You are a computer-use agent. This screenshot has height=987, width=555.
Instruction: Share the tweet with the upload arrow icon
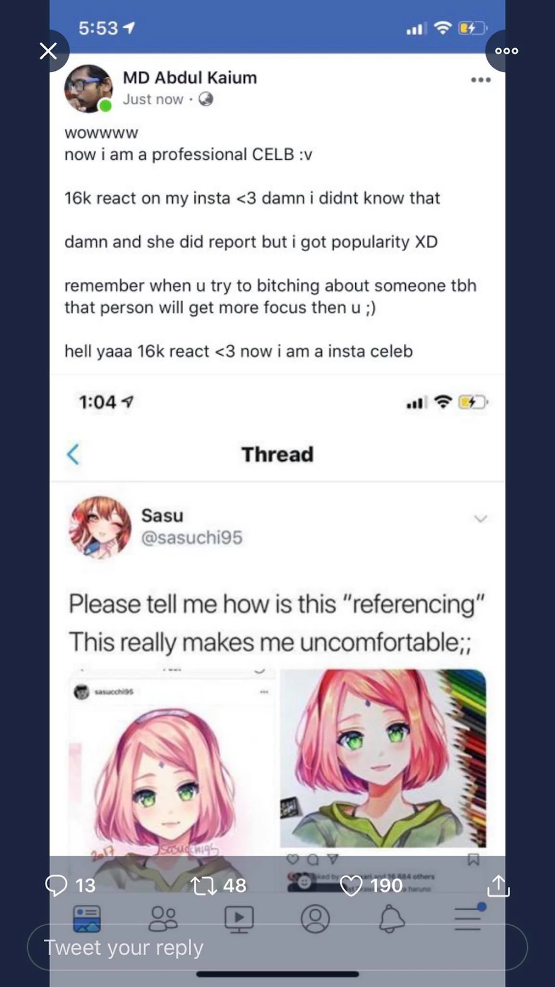click(498, 885)
